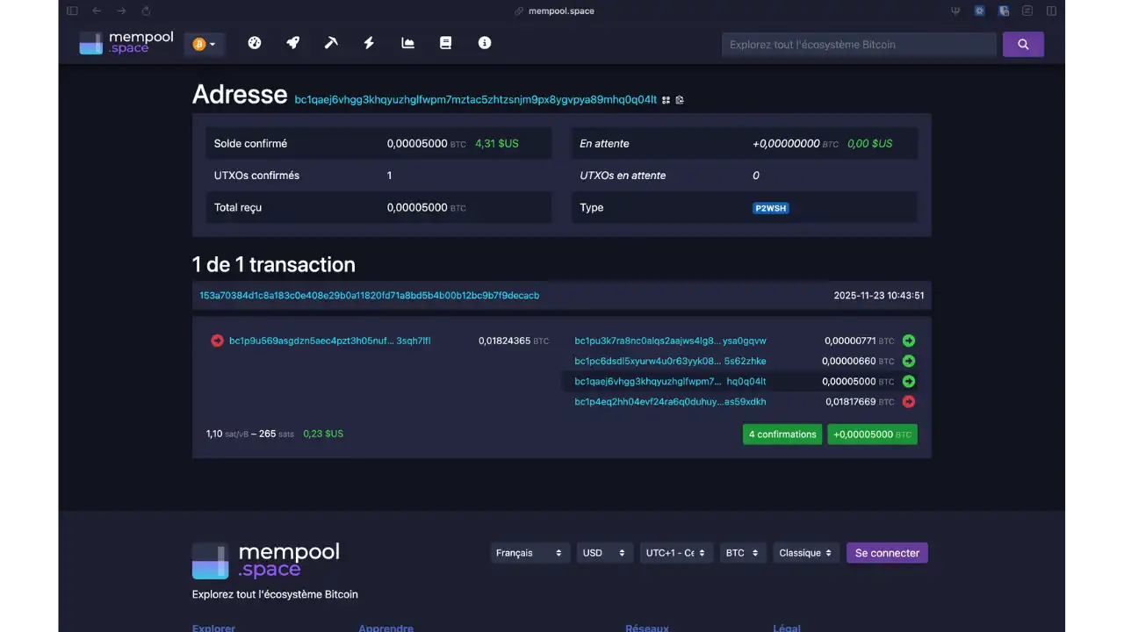
Task: Open the UTC+1 timezone dropdown
Action: 675,552
